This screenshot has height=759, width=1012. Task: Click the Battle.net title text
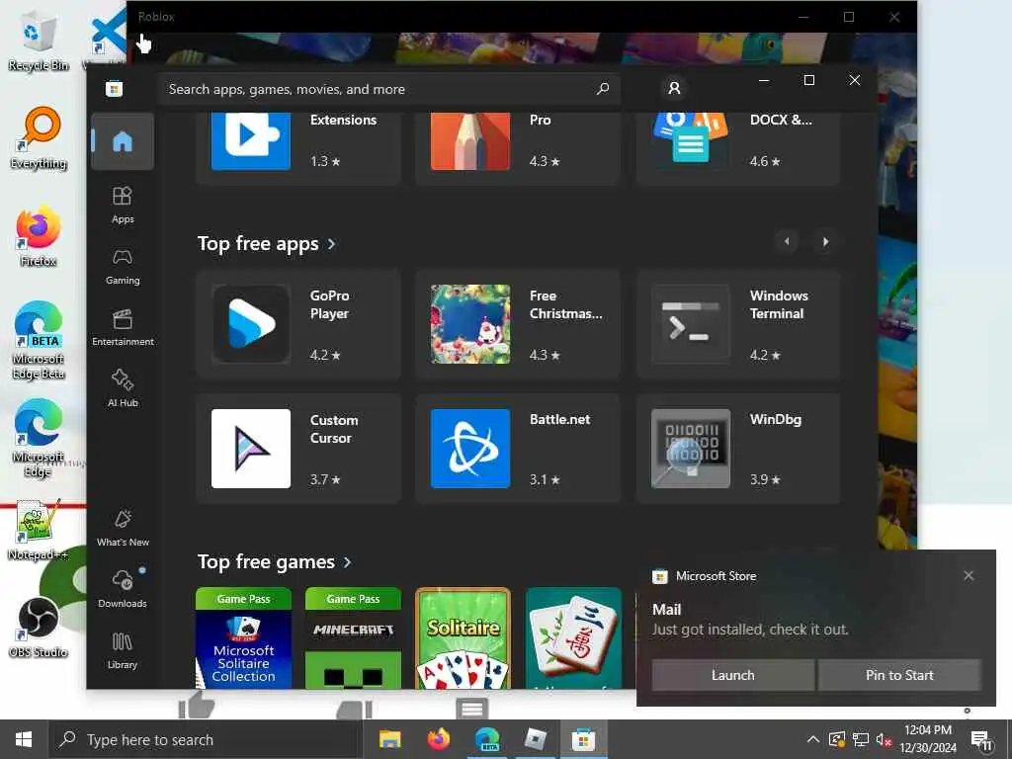(560, 419)
